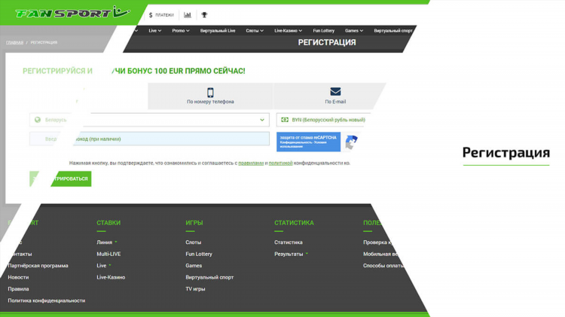565x317 pixels.
Task: Expand the Games menu
Action: (354, 31)
